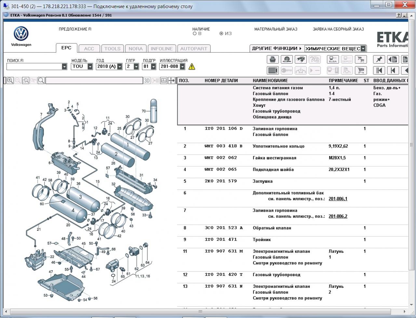Click the striped list view icon
Viewport: 416px width, 318px height.
273,70
